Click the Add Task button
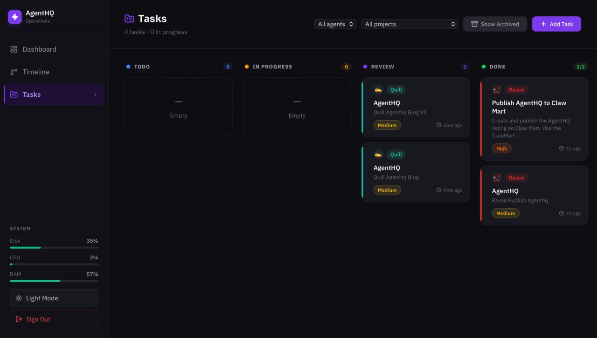Image resolution: width=597 pixels, height=338 pixels. [556, 24]
